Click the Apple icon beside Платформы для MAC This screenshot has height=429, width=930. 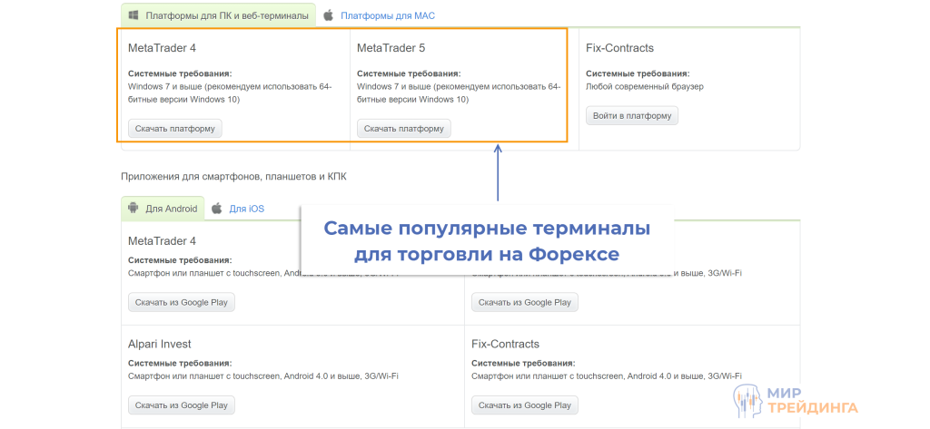tap(328, 15)
